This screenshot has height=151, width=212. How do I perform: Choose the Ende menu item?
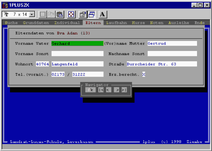point(200,23)
